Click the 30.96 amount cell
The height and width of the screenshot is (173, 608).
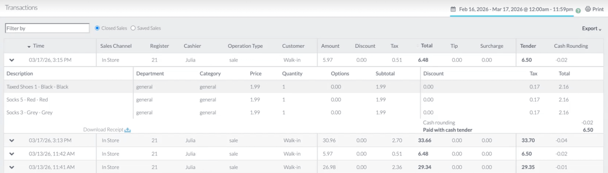click(x=329, y=140)
